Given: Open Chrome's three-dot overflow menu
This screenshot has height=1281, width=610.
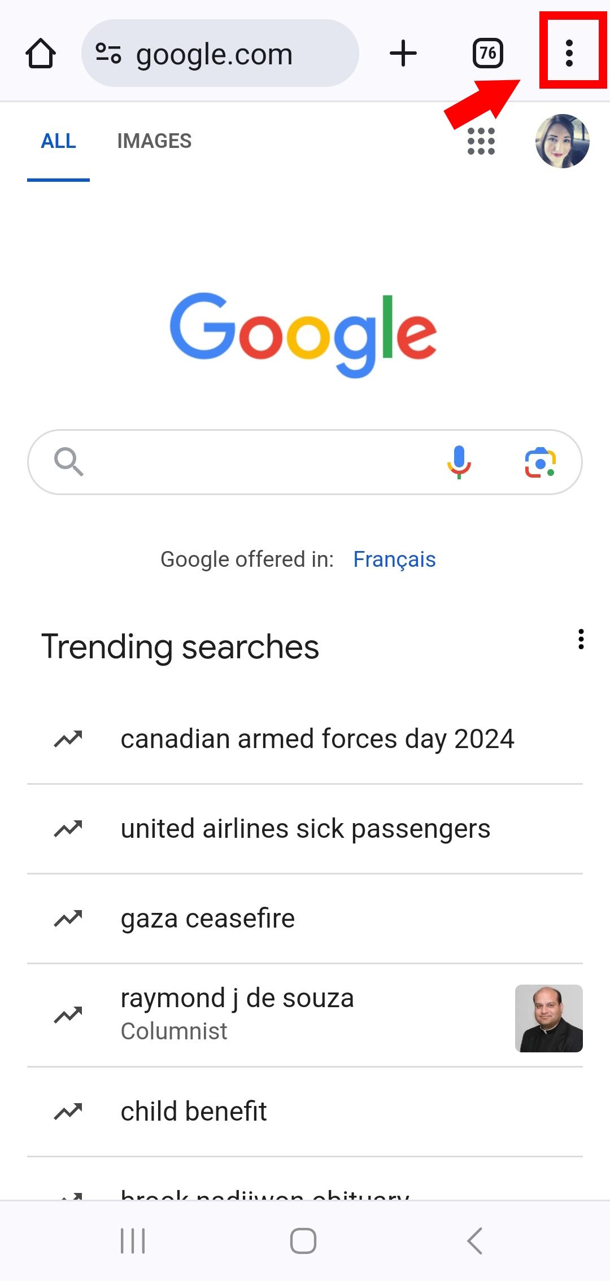Looking at the screenshot, I should [x=569, y=54].
